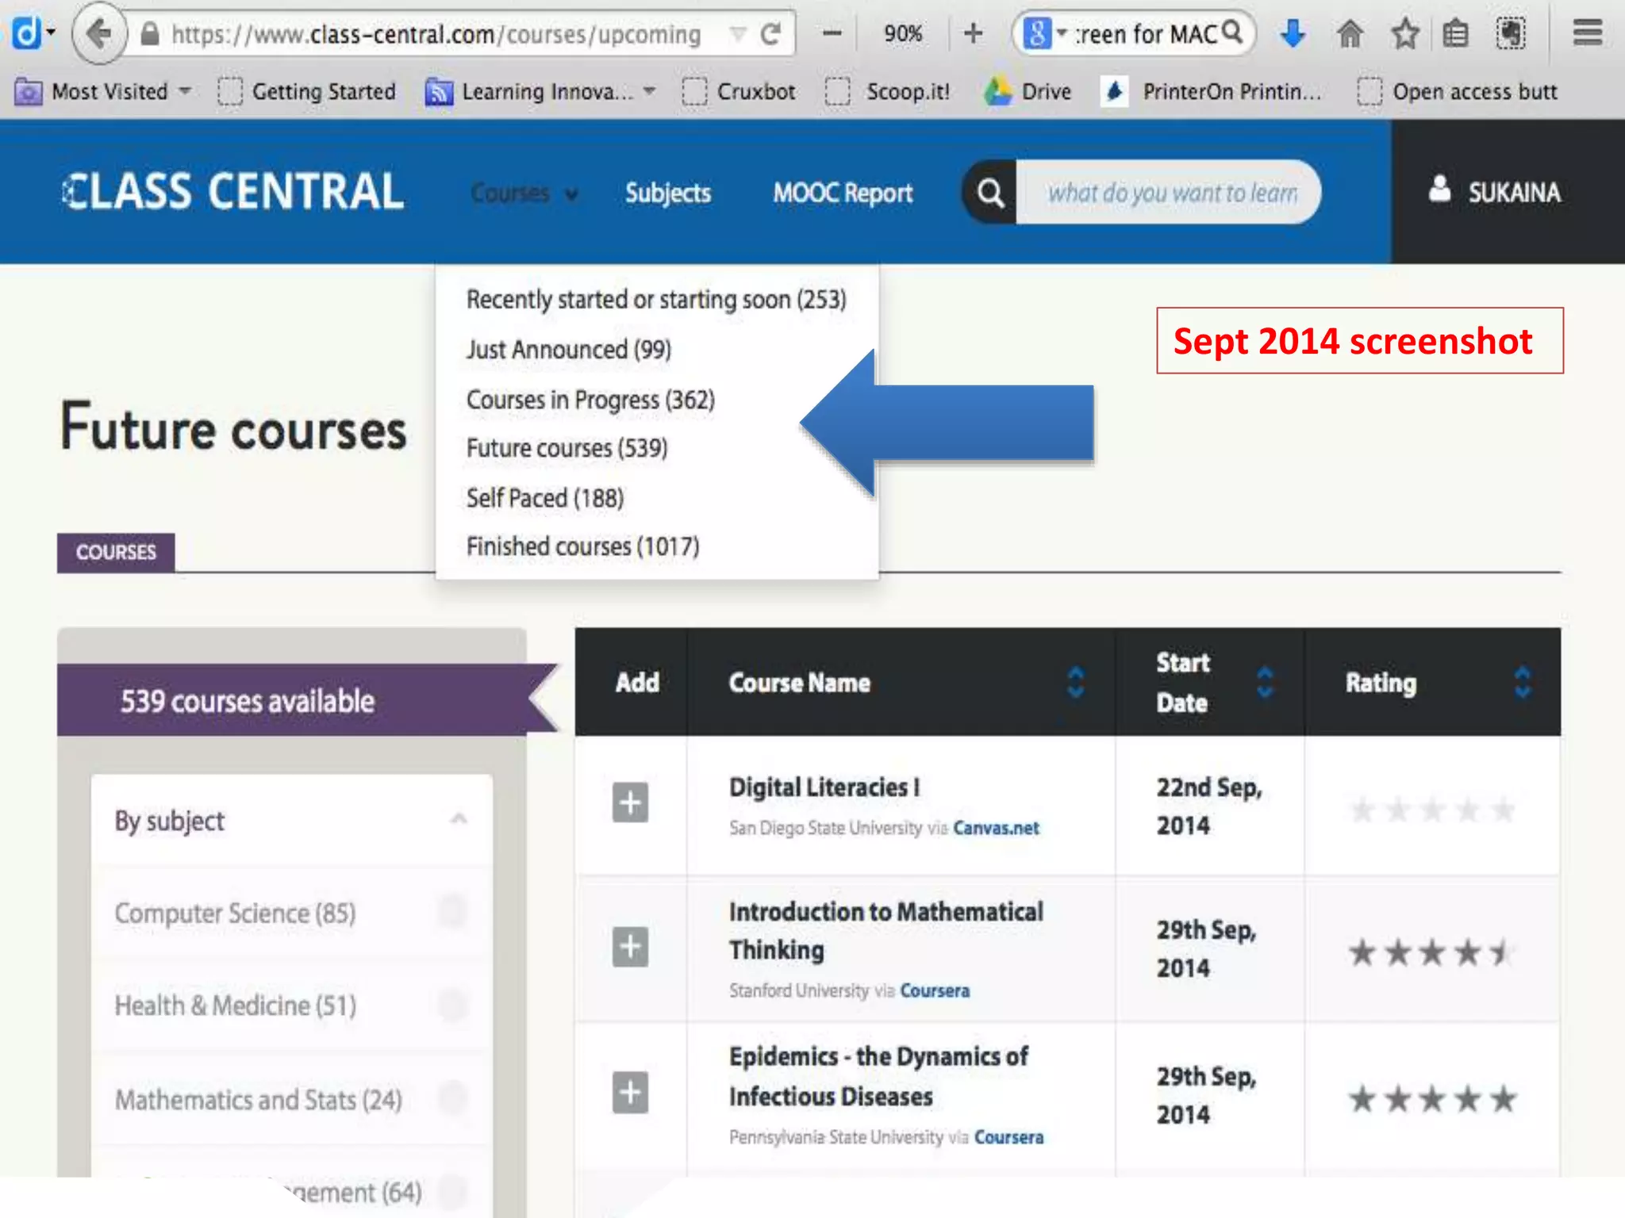Choose Just Announced (99) from menu
The height and width of the screenshot is (1218, 1625).
click(568, 350)
